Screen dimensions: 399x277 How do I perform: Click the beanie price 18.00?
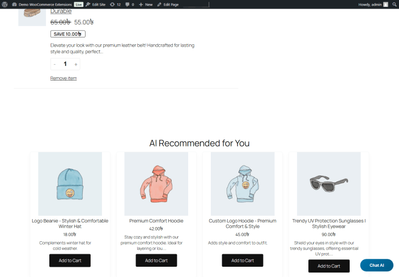[70, 234]
